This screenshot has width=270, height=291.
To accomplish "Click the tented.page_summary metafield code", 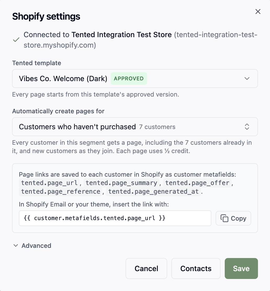I will coord(121,183).
